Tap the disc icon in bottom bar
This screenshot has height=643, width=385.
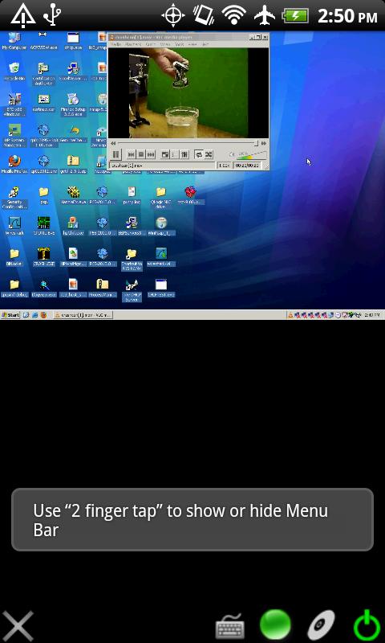point(321,625)
